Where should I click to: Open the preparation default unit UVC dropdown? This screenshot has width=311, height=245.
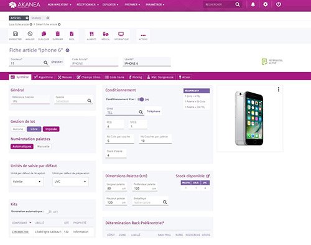[x=70, y=182]
